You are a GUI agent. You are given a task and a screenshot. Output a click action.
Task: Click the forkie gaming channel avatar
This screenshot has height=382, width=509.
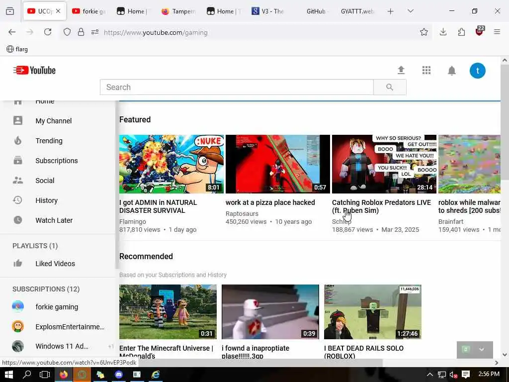(x=18, y=306)
